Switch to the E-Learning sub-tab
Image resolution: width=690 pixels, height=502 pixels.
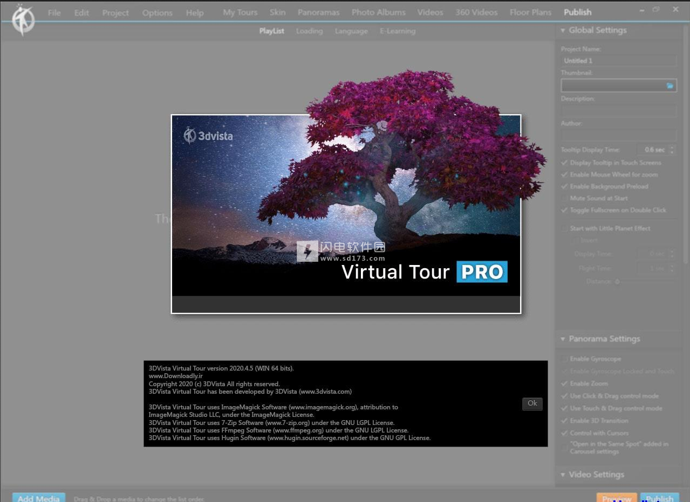398,31
